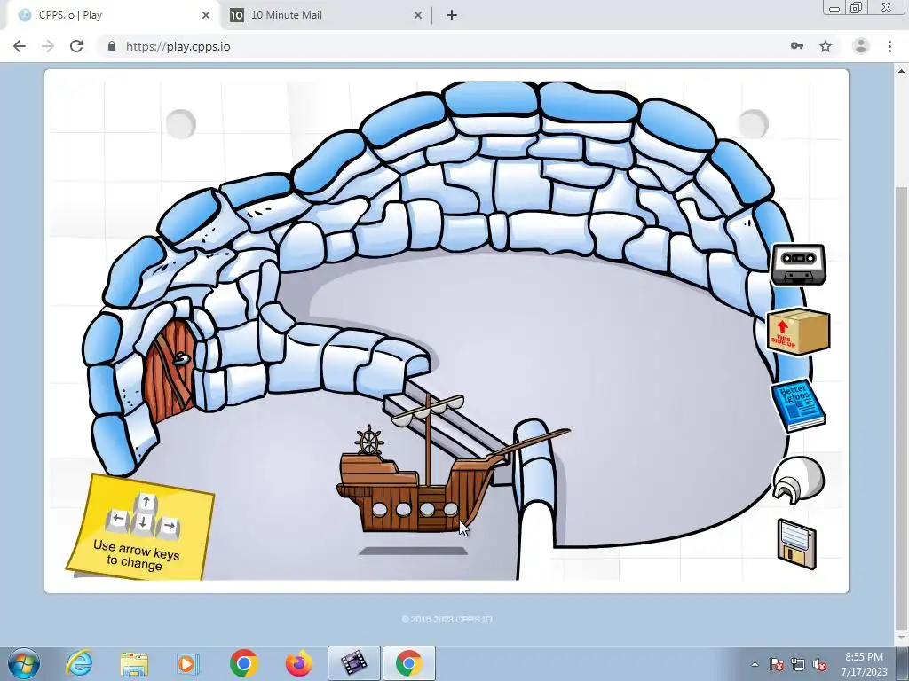Image resolution: width=909 pixels, height=681 pixels.
Task: Save the igloo with floppy disk icon
Action: (x=796, y=544)
